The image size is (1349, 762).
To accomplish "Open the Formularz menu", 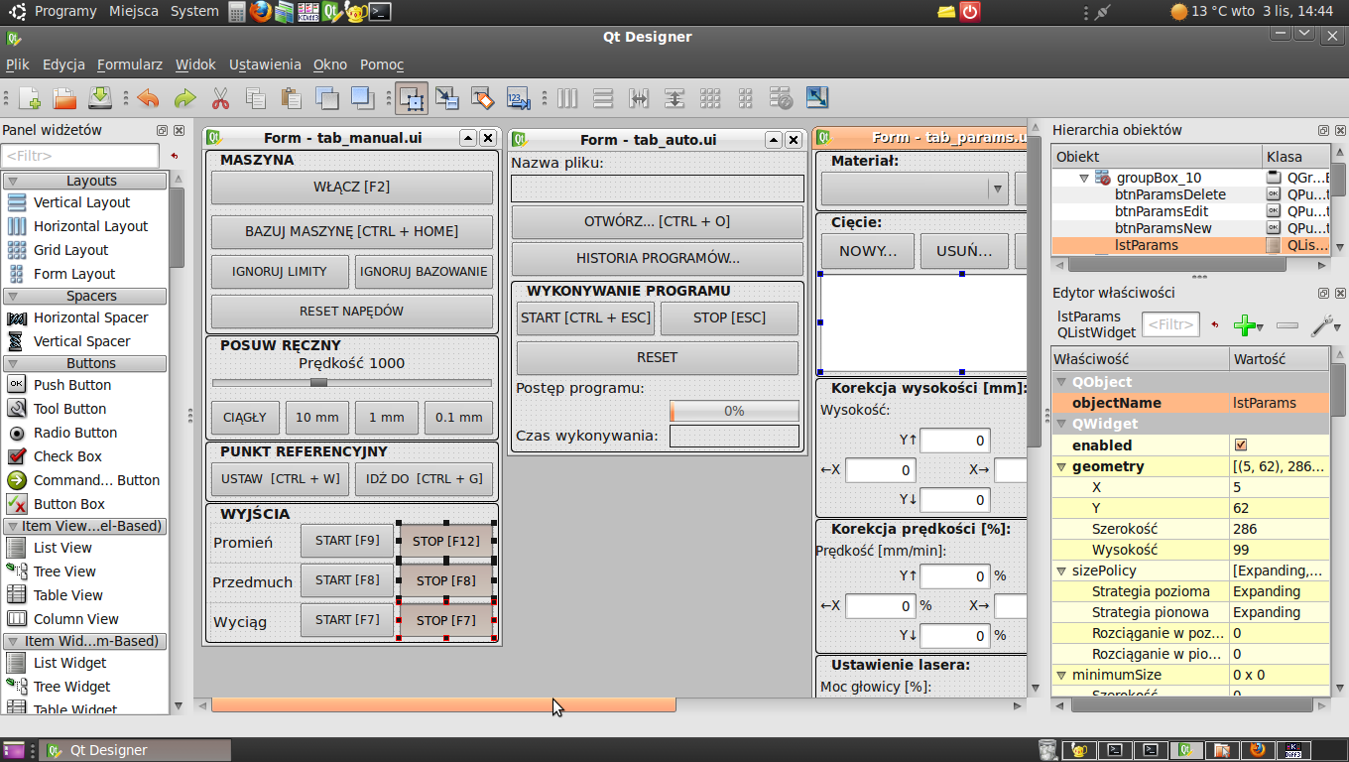I will coord(130,64).
